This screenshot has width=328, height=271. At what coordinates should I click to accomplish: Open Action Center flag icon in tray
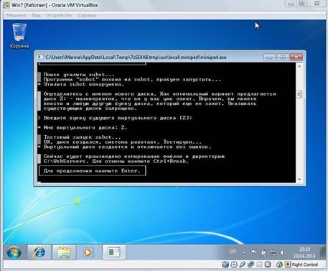click(x=253, y=252)
